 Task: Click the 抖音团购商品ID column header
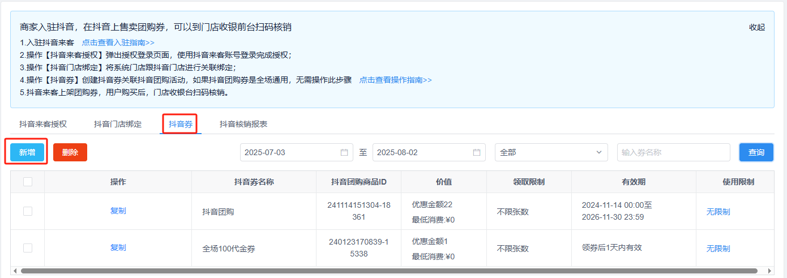click(359, 182)
